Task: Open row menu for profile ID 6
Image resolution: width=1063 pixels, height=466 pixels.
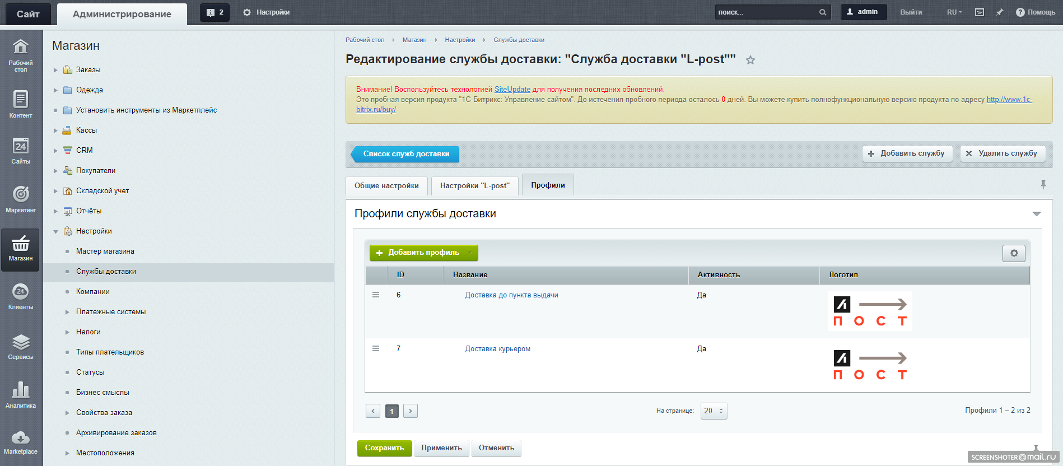Action: click(376, 295)
